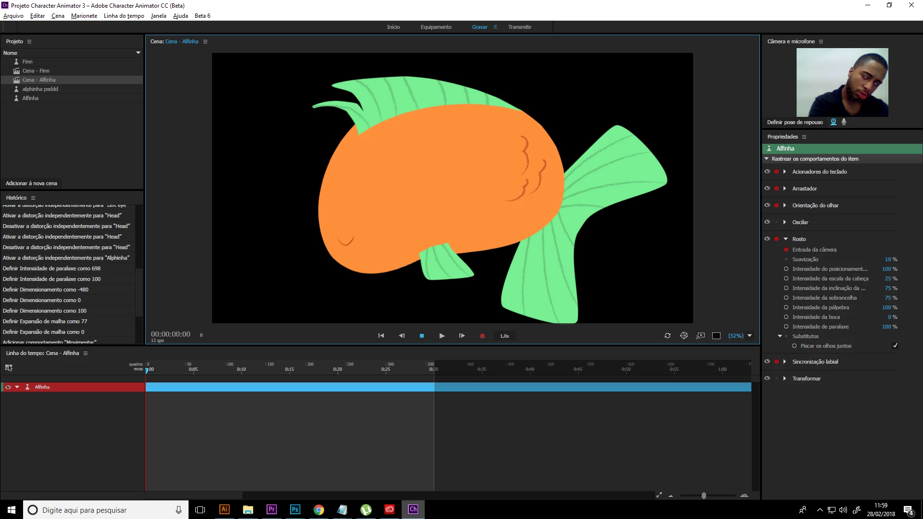Toggle Alfinha track visibility in timeline
Viewport: 923px width, 519px height.
coord(8,387)
